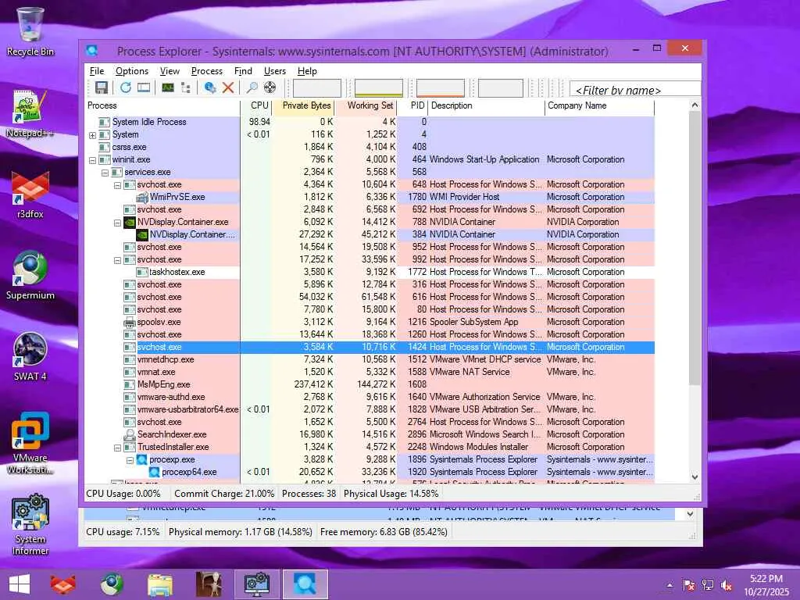Image resolution: width=800 pixels, height=600 pixels.
Task: Open the View menu
Action: pyautogui.click(x=170, y=71)
